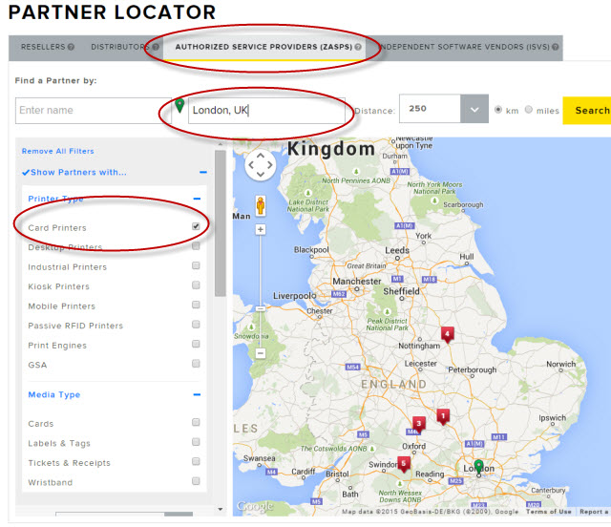Open the map Terms of Use link

click(549, 512)
